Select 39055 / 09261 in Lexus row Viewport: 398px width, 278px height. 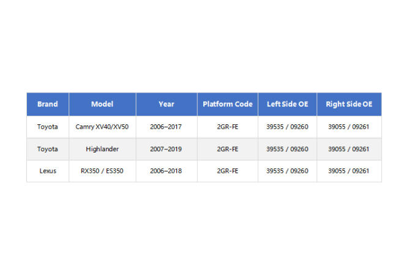coord(349,171)
